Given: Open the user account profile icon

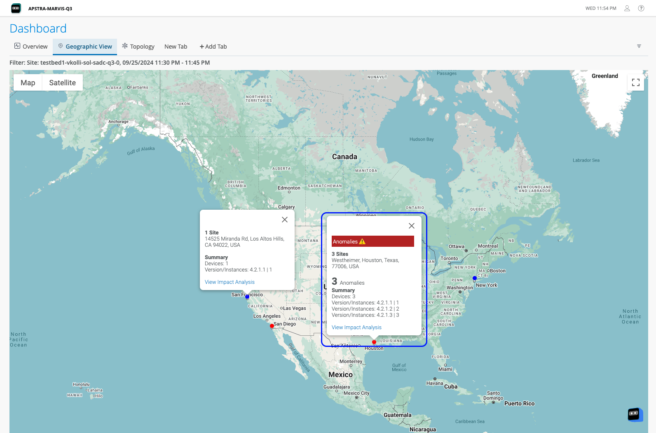Looking at the screenshot, I should click(x=627, y=8).
